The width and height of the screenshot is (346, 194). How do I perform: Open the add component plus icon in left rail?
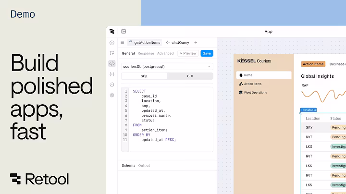tap(112, 43)
